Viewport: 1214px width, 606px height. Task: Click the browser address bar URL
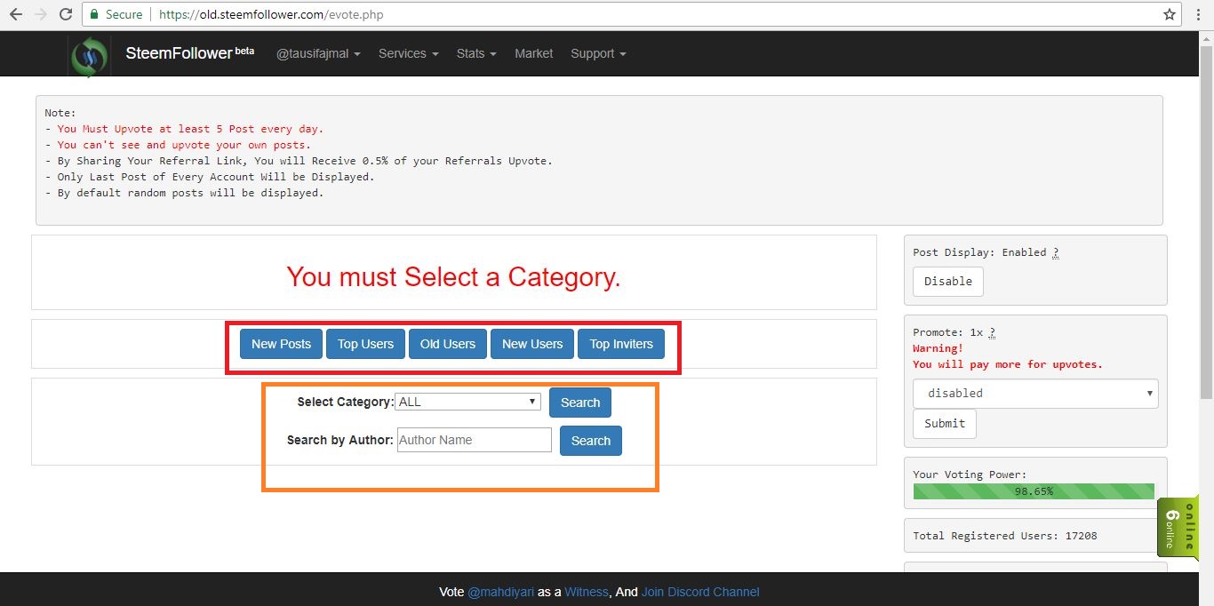coord(271,14)
